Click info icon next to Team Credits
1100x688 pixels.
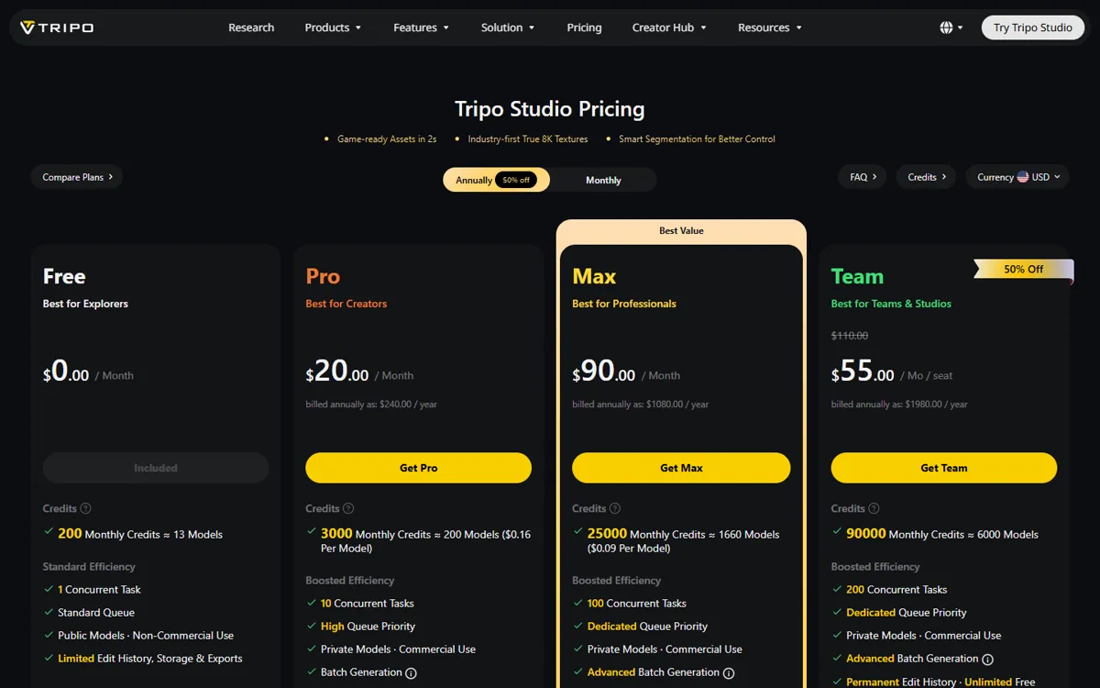(x=874, y=508)
